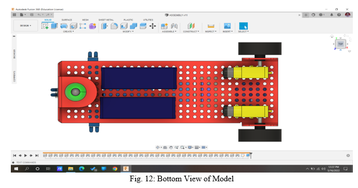The width and height of the screenshot is (358, 188).
Task: Expand the collapsed browser panel arrows
Action: (14, 36)
